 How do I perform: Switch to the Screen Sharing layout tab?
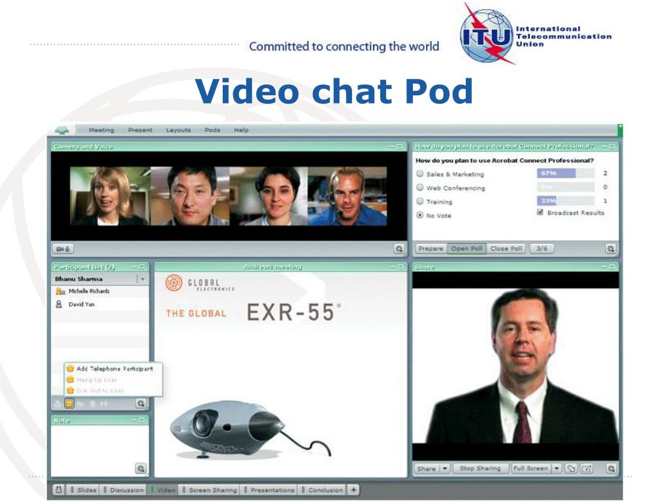[x=210, y=490]
